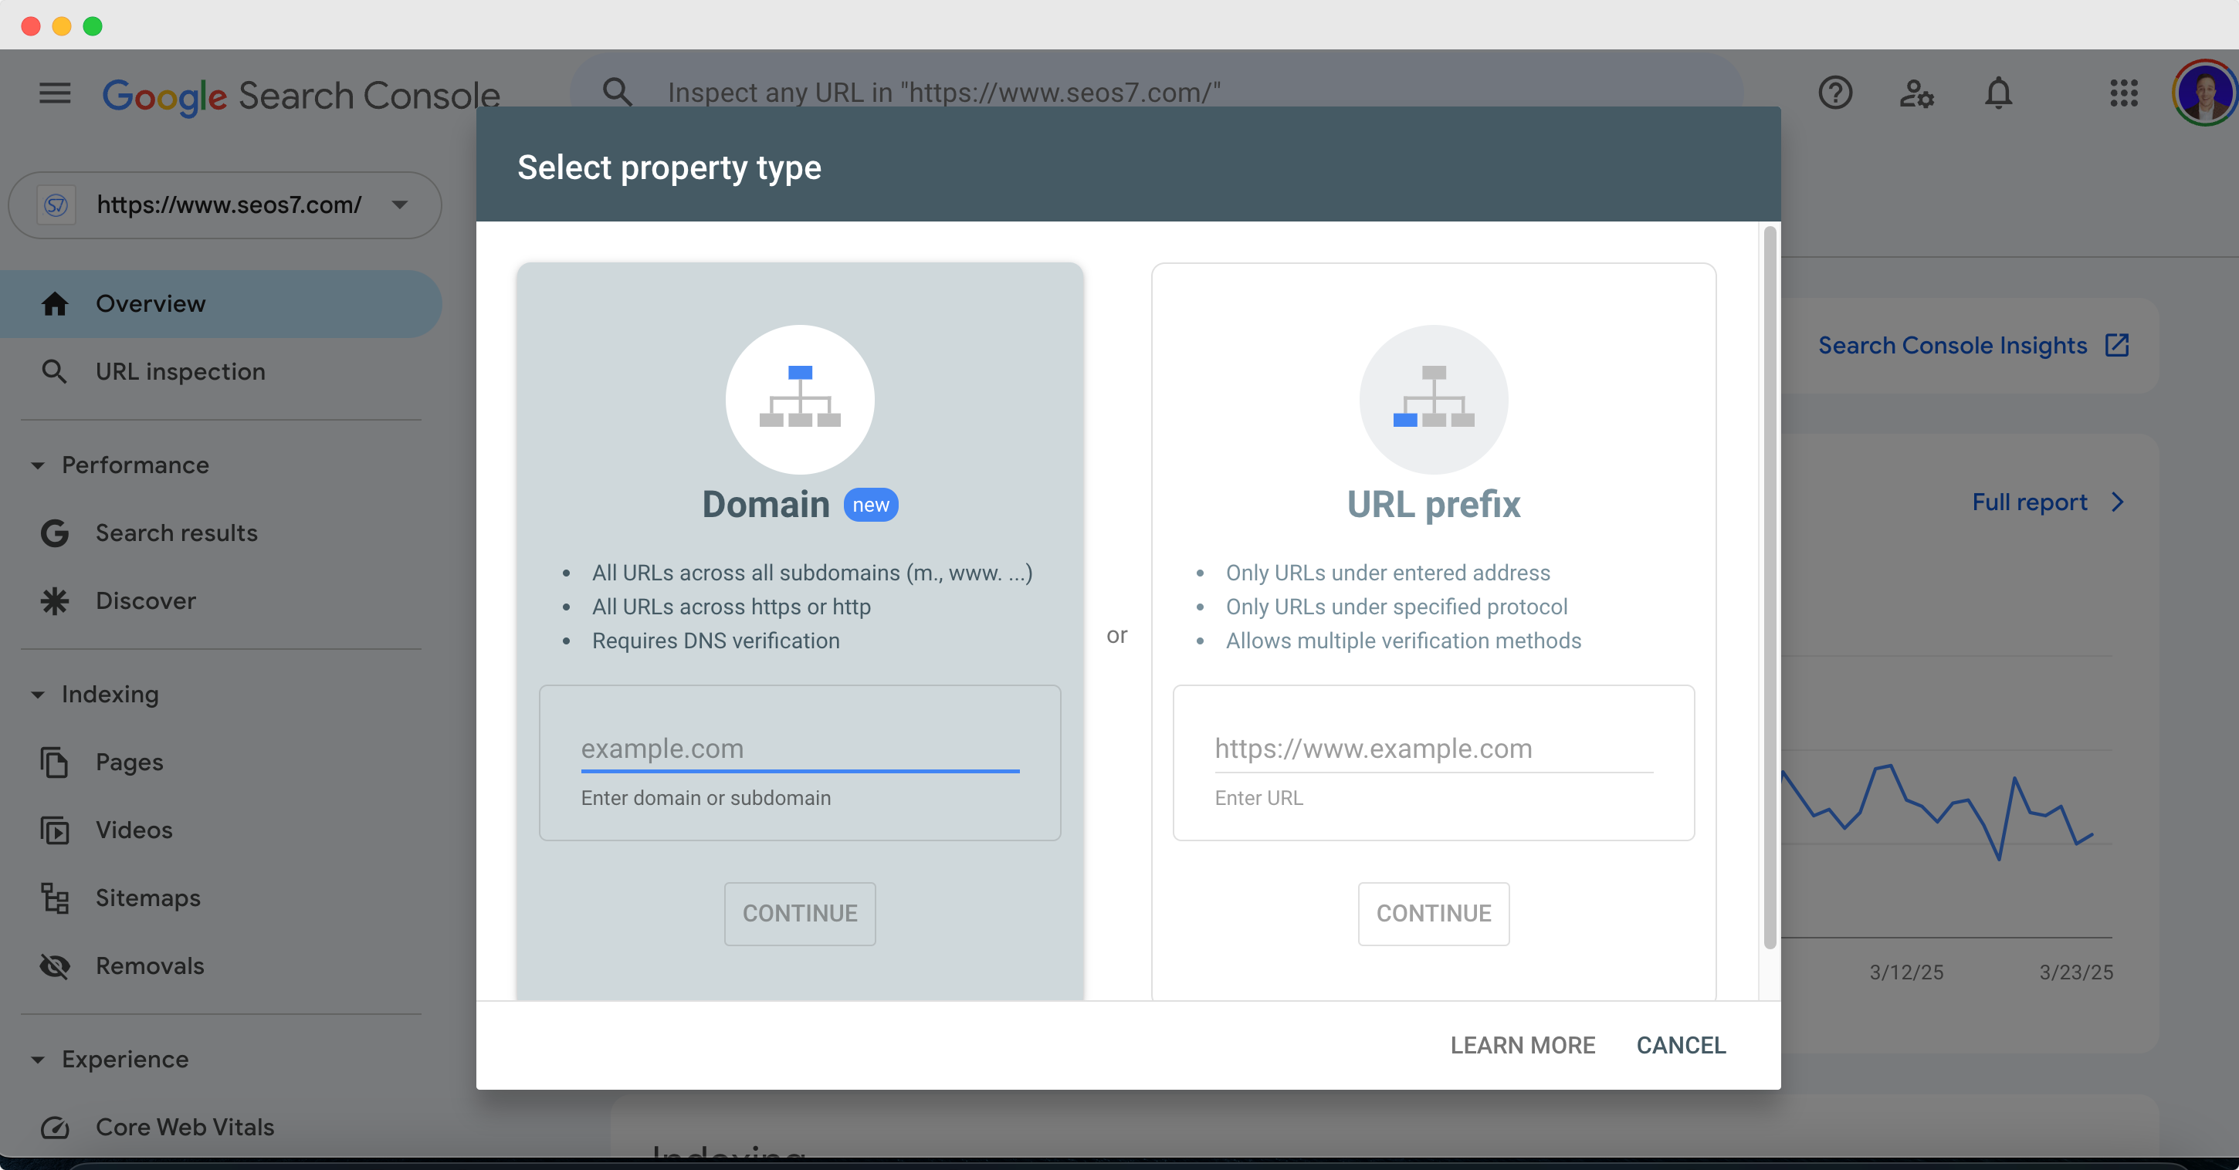Click 'Requires DNS verification' bullet
Viewport: 2239px width, 1170px height.
point(716,640)
